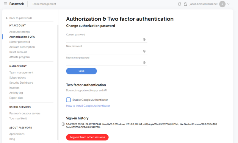This screenshot has height=143, width=238.
Task: Click the notifications bell icon
Action: click(179, 4)
